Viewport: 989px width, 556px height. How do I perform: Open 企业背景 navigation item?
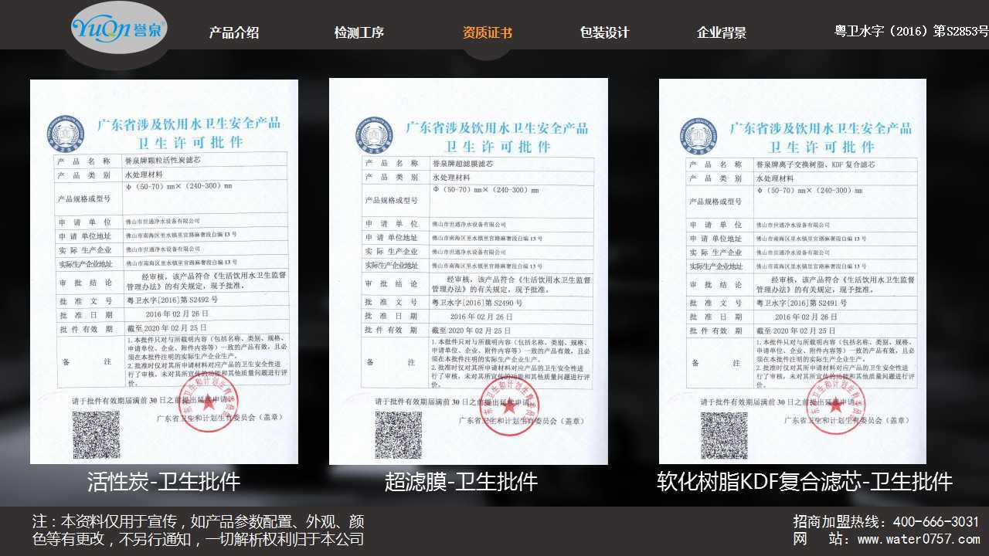pos(722,32)
